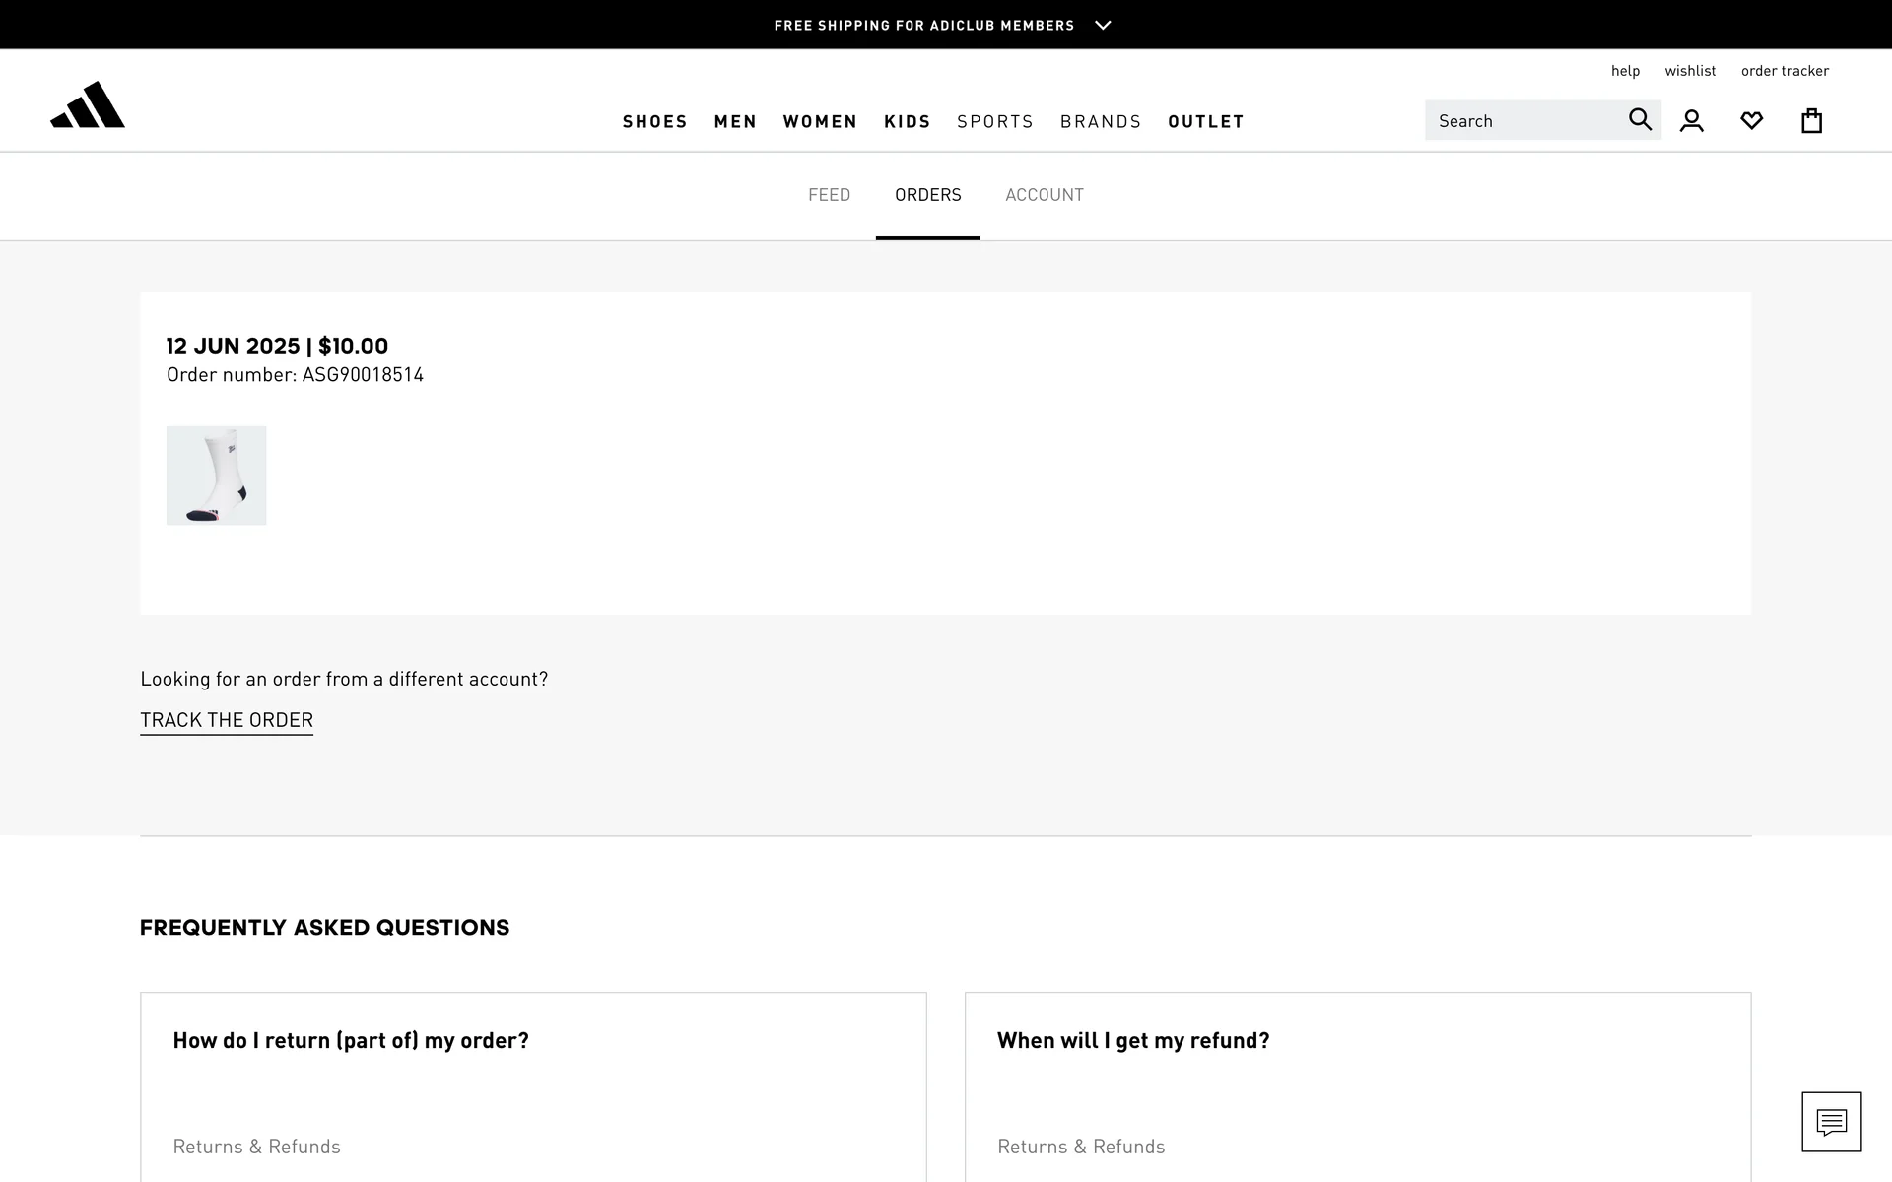Select the Orders tab
Image resolution: width=1892 pixels, height=1182 pixels.
[x=927, y=195]
